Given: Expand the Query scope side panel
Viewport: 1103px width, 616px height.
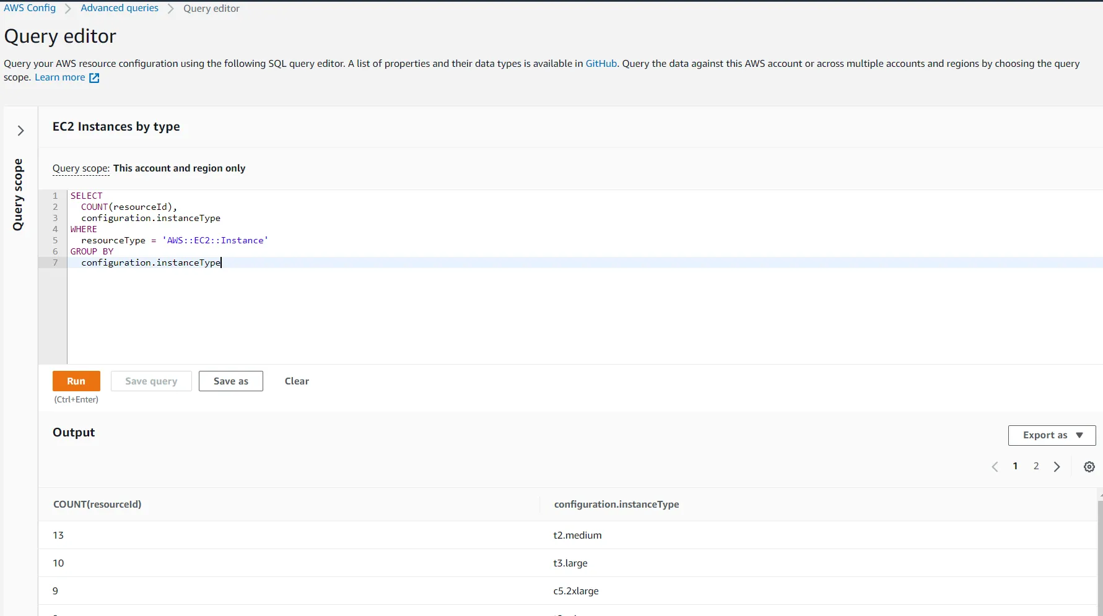Looking at the screenshot, I should click(20, 131).
